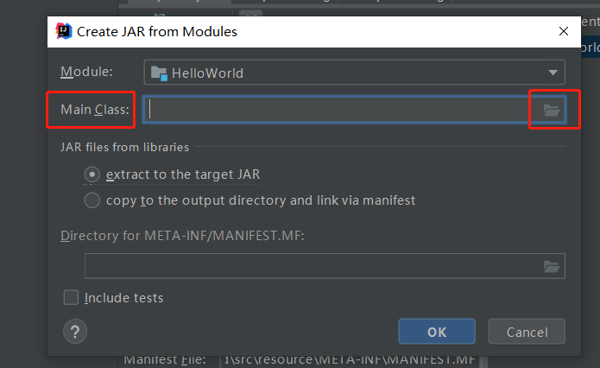Screen dimensions: 600x368
Task: Click the Directory for META-INF/MANIFEST.MF label
Action: (x=182, y=236)
